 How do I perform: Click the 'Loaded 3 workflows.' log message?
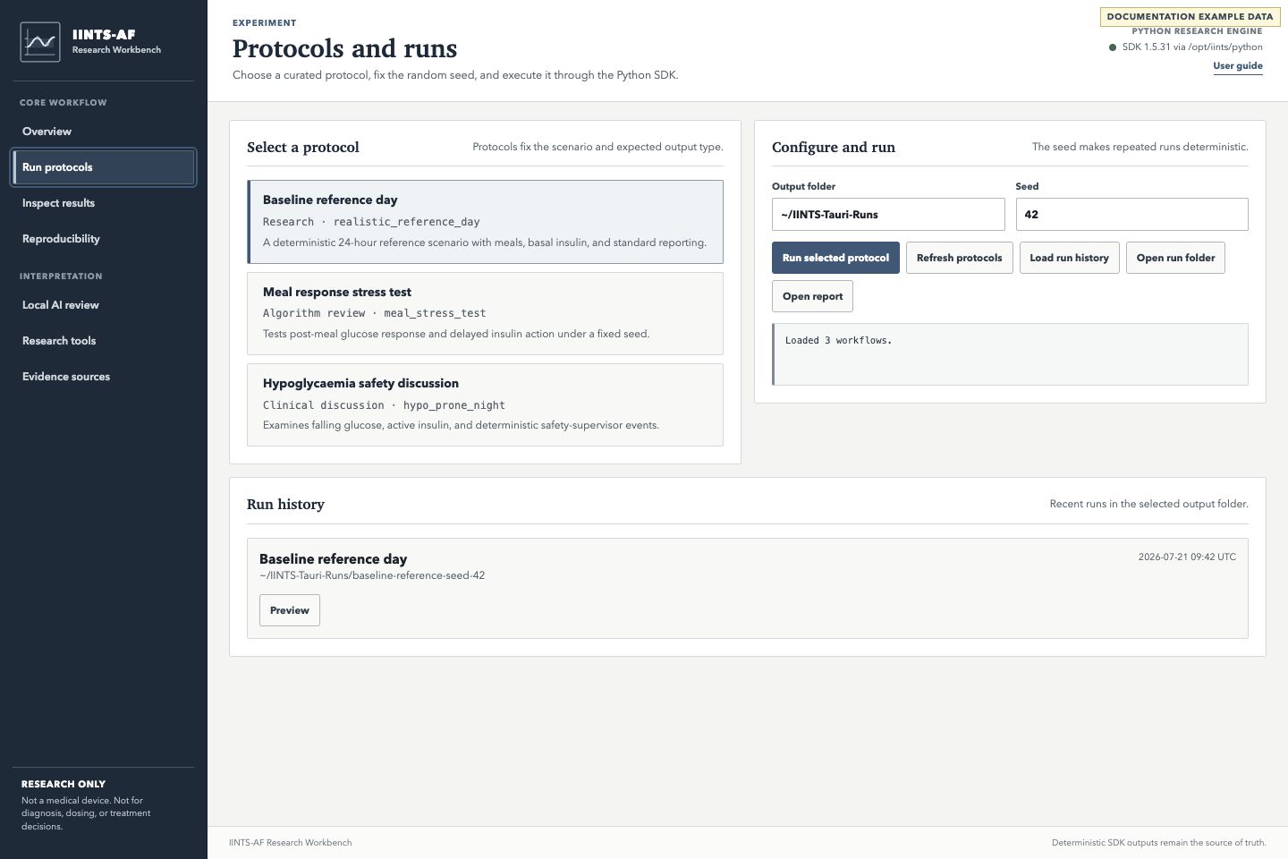(x=838, y=340)
